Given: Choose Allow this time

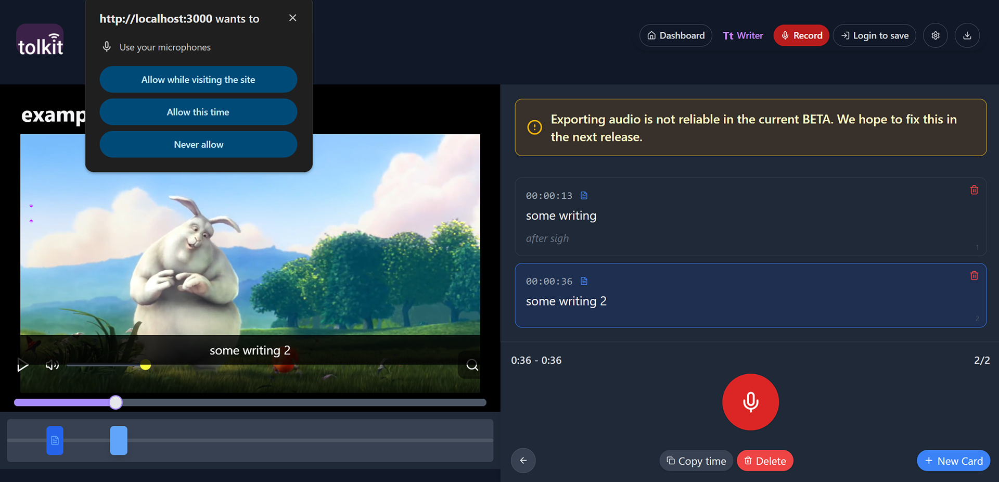Looking at the screenshot, I should coord(198,112).
